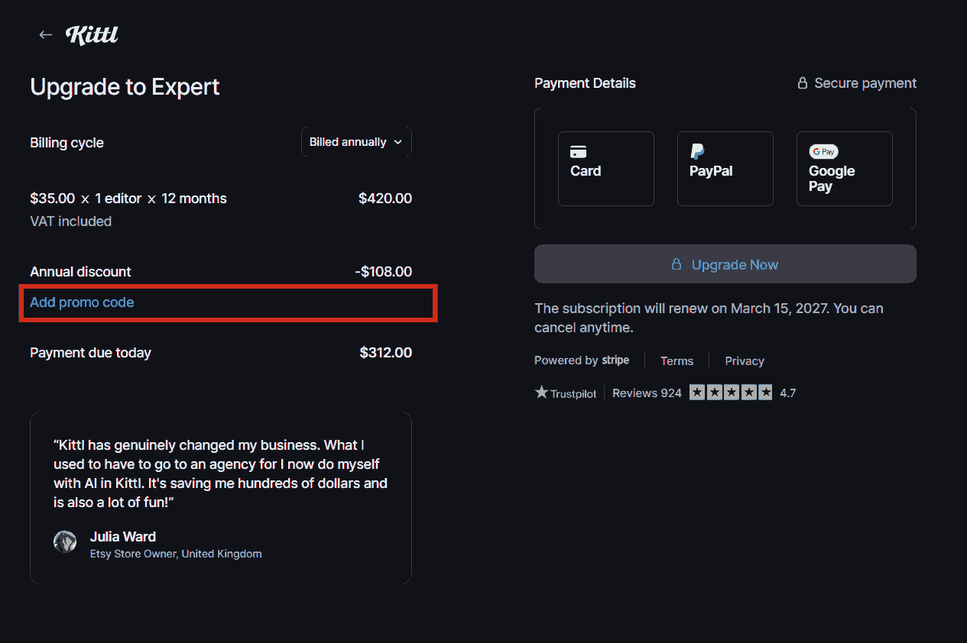Click the Powered by Stripe link

582,360
